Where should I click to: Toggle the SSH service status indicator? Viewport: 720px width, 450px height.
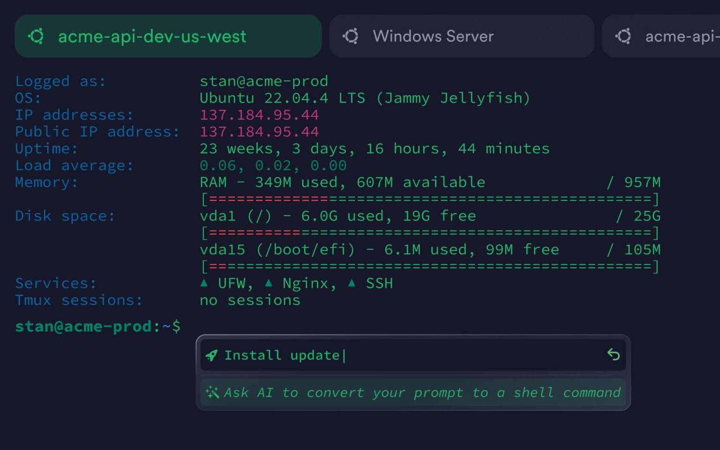pyautogui.click(x=352, y=282)
